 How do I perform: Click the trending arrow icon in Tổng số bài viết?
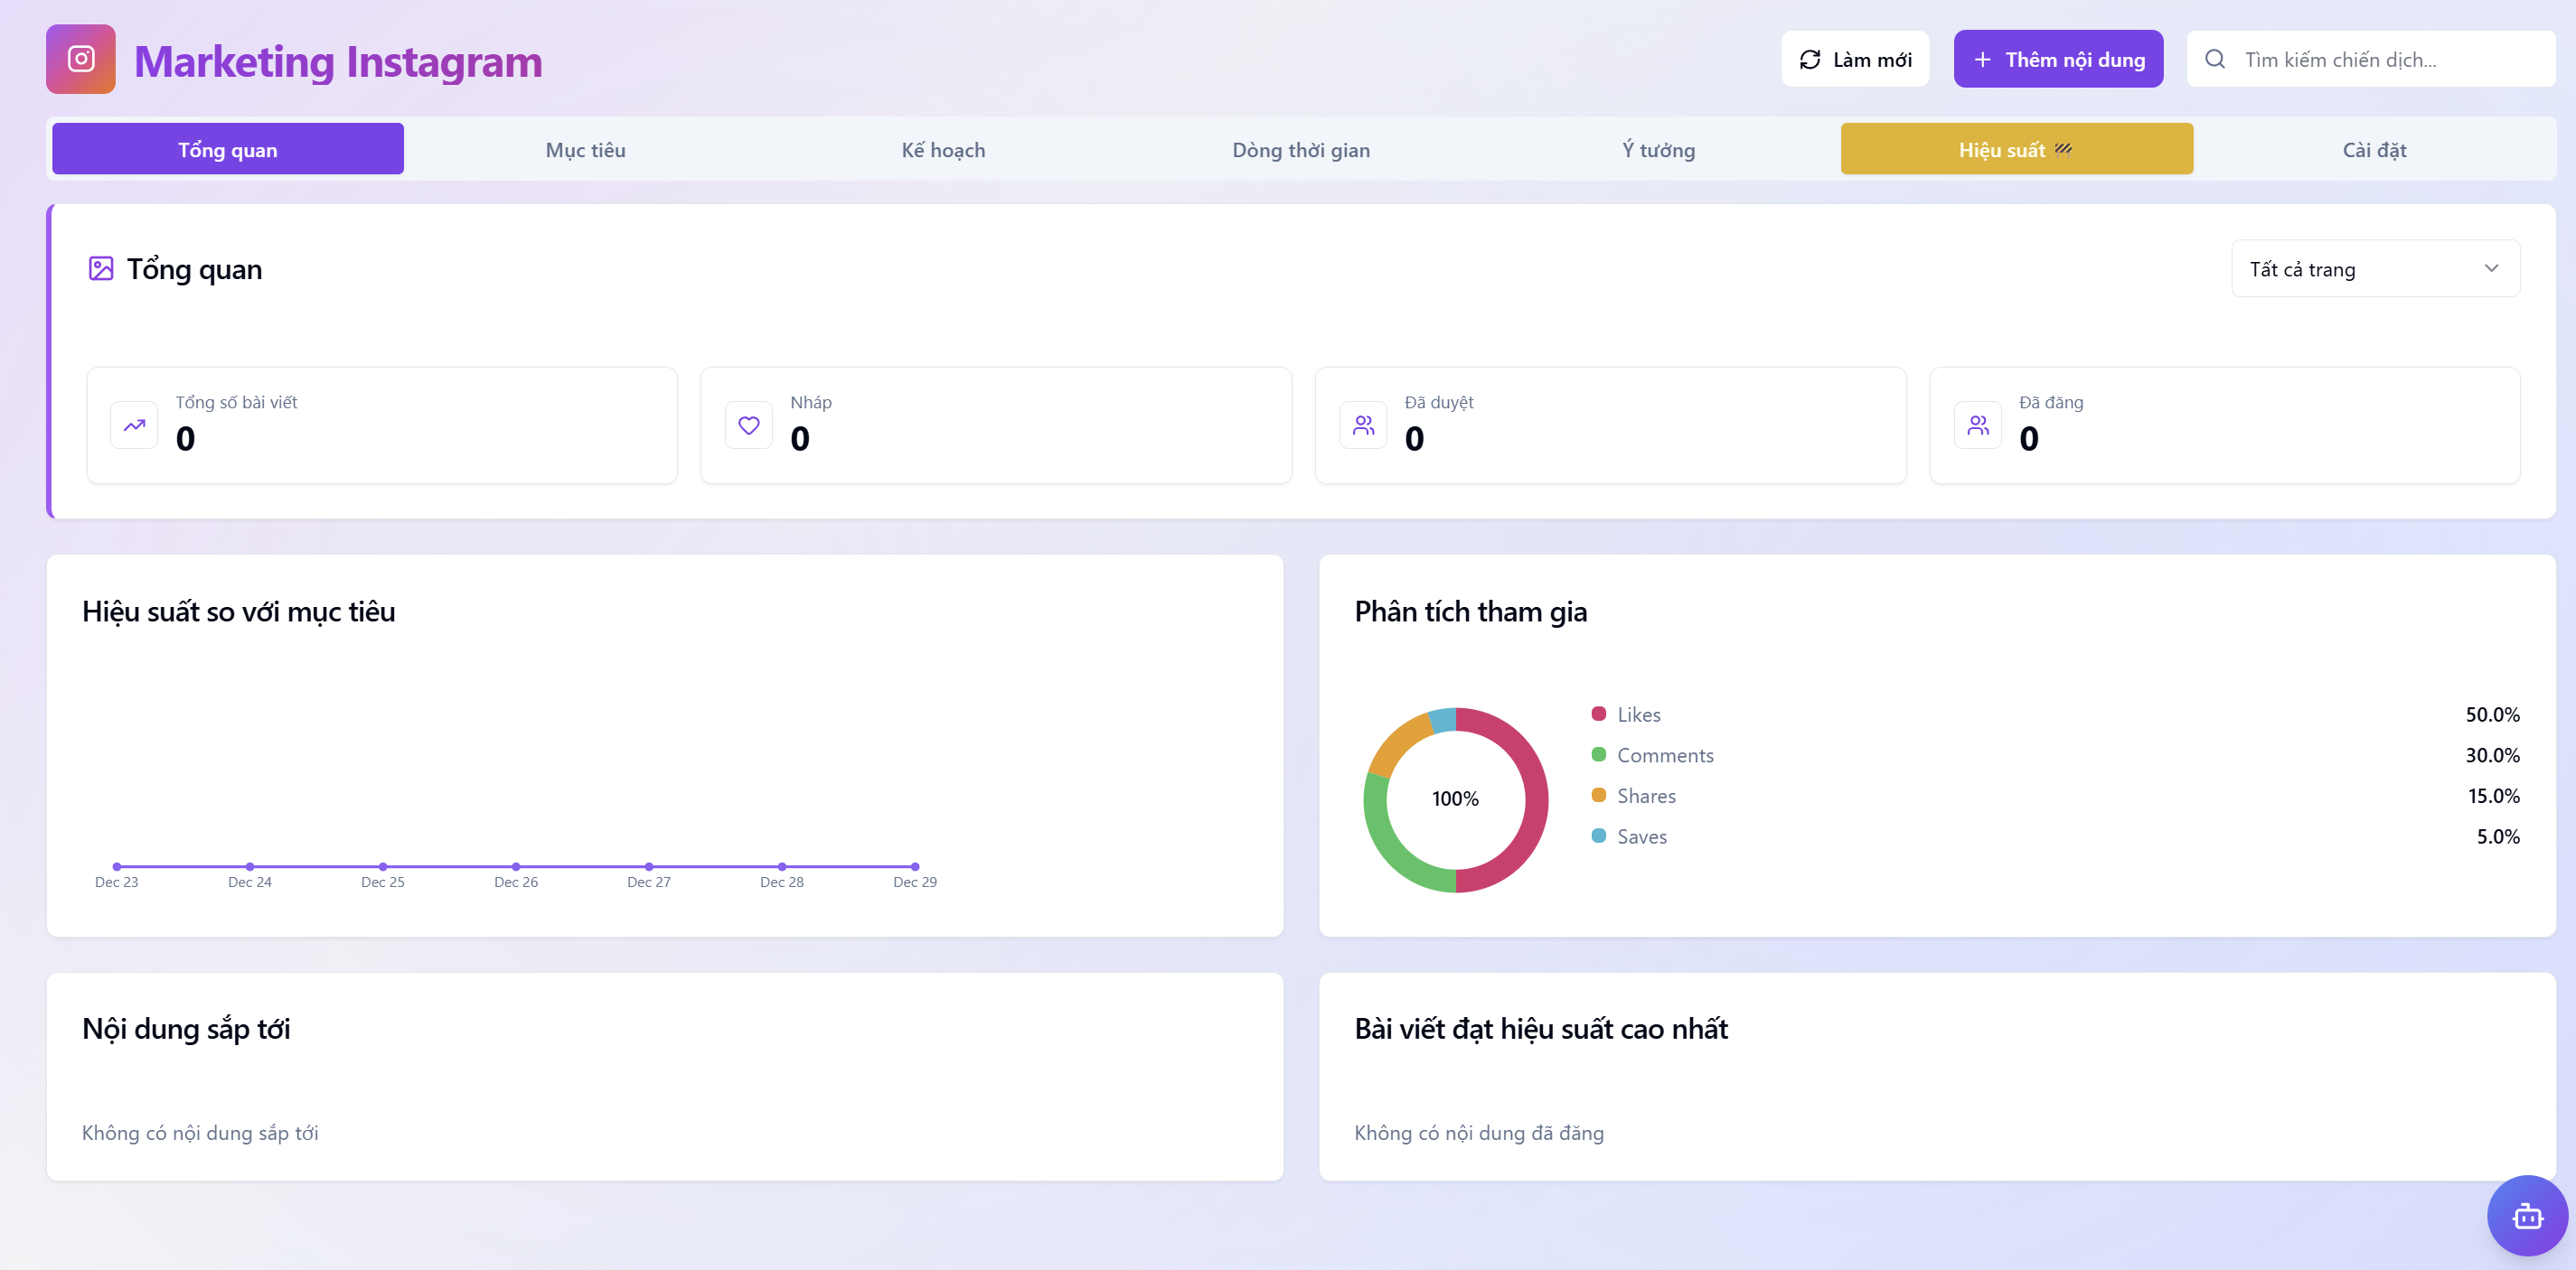134,425
